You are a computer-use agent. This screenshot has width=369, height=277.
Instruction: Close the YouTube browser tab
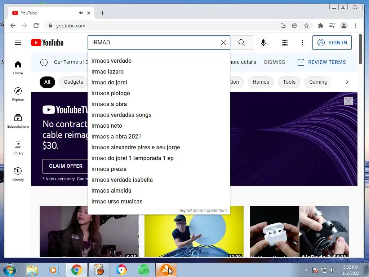(89, 13)
